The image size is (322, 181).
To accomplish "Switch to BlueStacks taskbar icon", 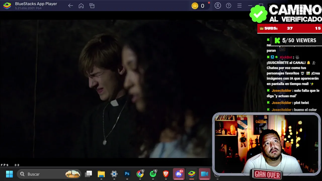I will coord(192,174).
